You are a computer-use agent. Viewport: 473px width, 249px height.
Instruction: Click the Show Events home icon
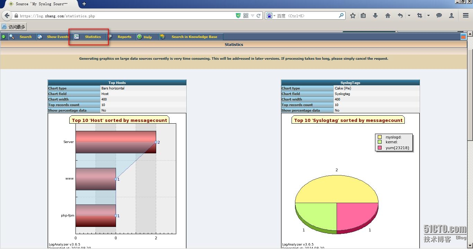click(x=40, y=37)
